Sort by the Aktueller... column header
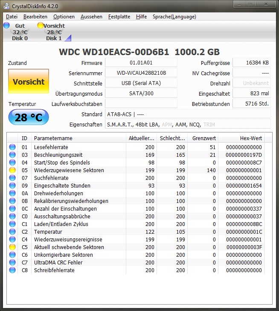The width and height of the screenshot is (279, 311). pyautogui.click(x=141, y=138)
